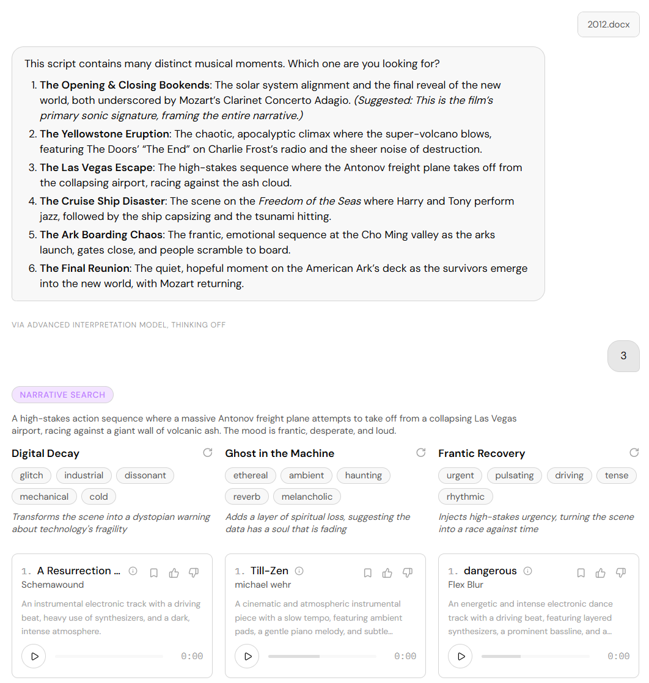Like the dangerous track by Flex Blur
Screen dimensions: 649x683
pyautogui.click(x=601, y=573)
